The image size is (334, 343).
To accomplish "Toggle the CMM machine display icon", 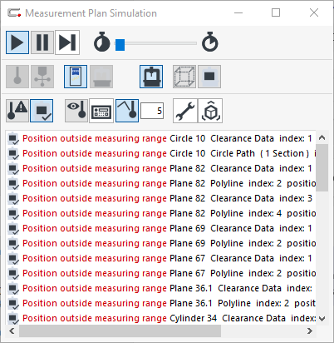I will coord(151,77).
